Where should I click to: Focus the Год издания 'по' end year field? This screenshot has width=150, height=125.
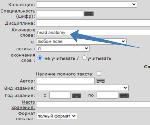click(108, 95)
